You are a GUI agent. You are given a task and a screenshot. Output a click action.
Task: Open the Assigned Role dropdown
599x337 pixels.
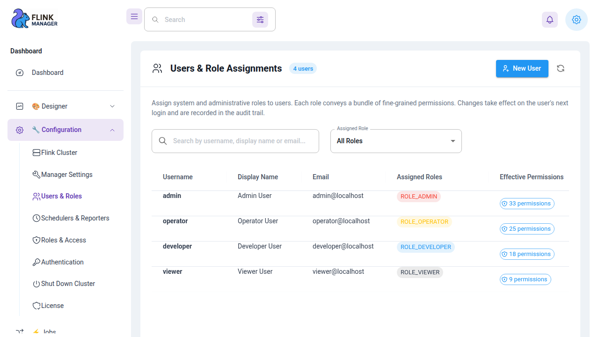point(396,141)
